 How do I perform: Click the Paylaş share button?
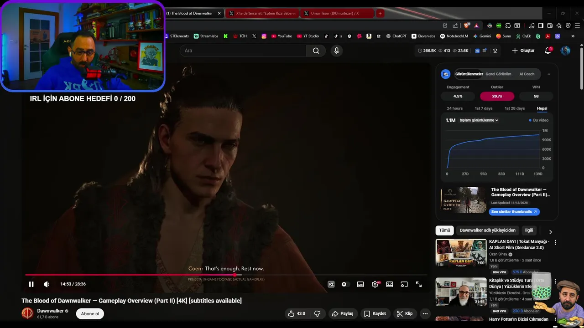point(343,313)
